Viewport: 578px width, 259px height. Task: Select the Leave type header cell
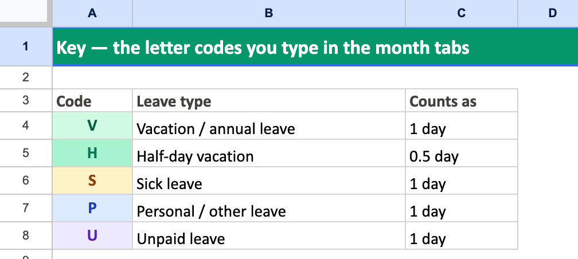click(x=269, y=100)
